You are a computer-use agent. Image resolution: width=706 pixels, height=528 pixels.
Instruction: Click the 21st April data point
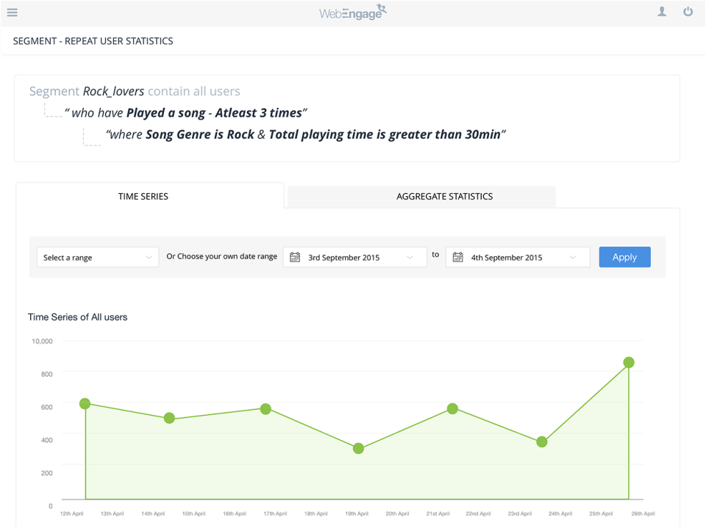point(452,409)
